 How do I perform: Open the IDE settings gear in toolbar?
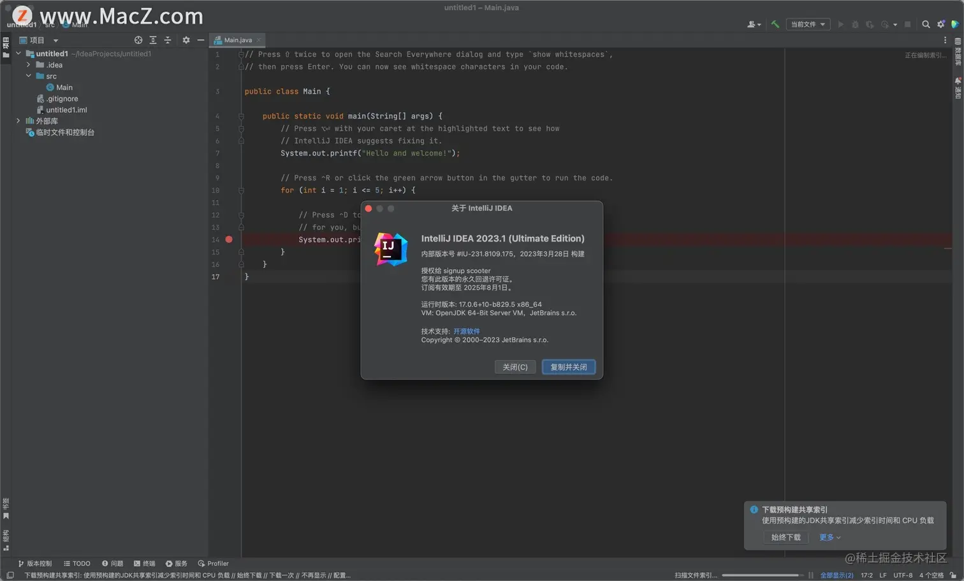[x=940, y=24]
